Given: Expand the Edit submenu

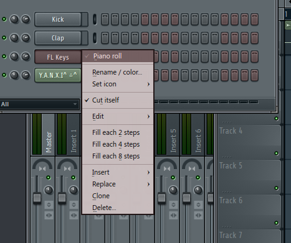Looking at the screenshot, I should coord(118,116).
